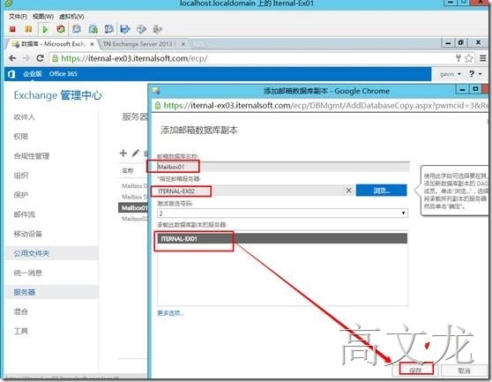This screenshot has height=382, width=492.
Task: Open the Chrome hamburger menu
Action: click(483, 58)
